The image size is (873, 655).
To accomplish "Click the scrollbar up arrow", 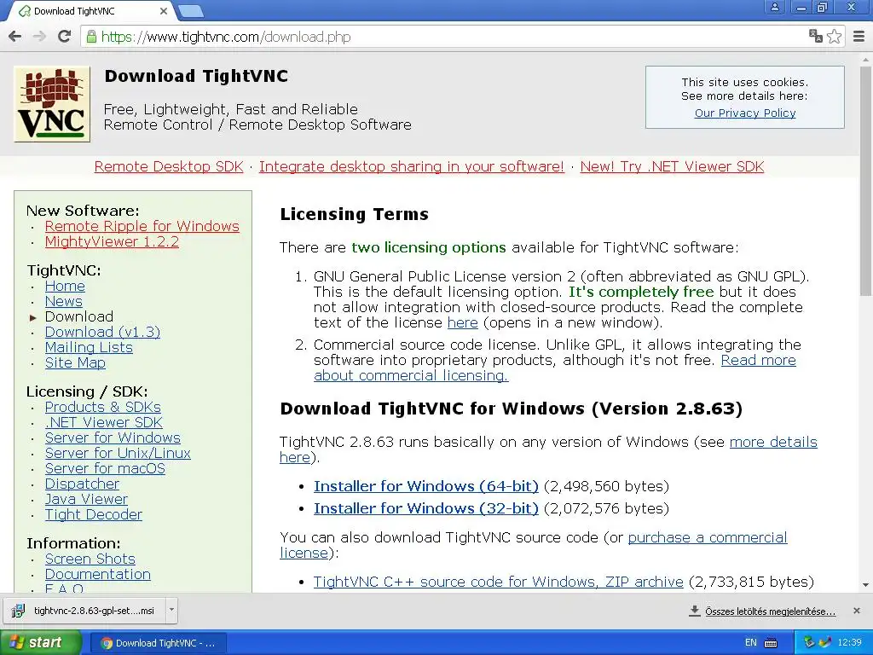I will (866, 59).
